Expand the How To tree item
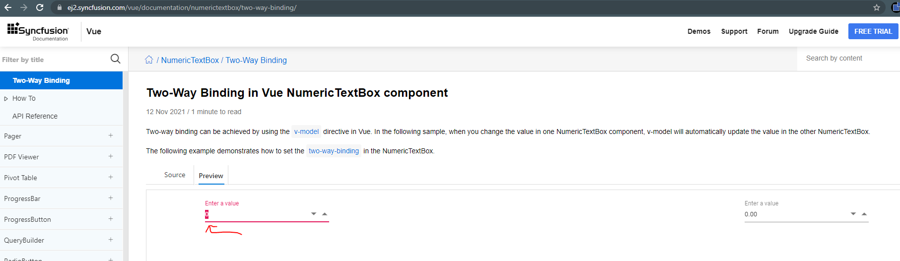 [x=6, y=99]
